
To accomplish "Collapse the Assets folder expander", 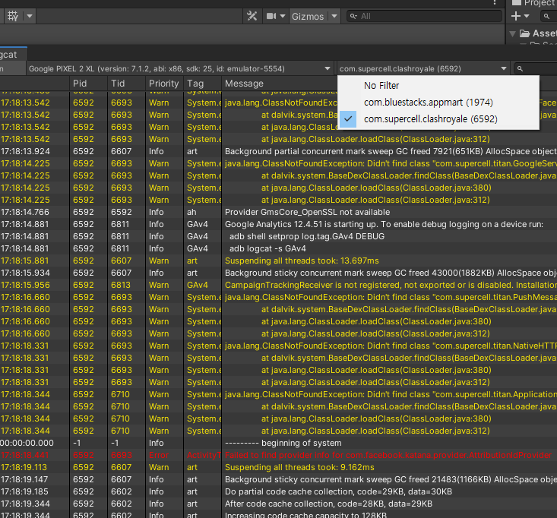I will click(513, 33).
